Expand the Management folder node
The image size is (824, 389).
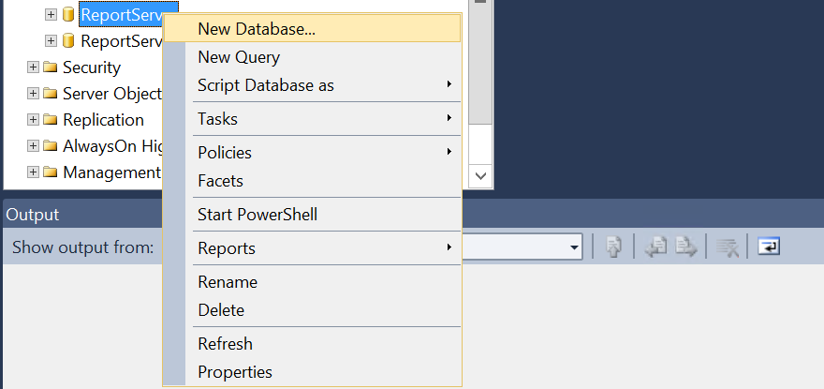(x=33, y=172)
